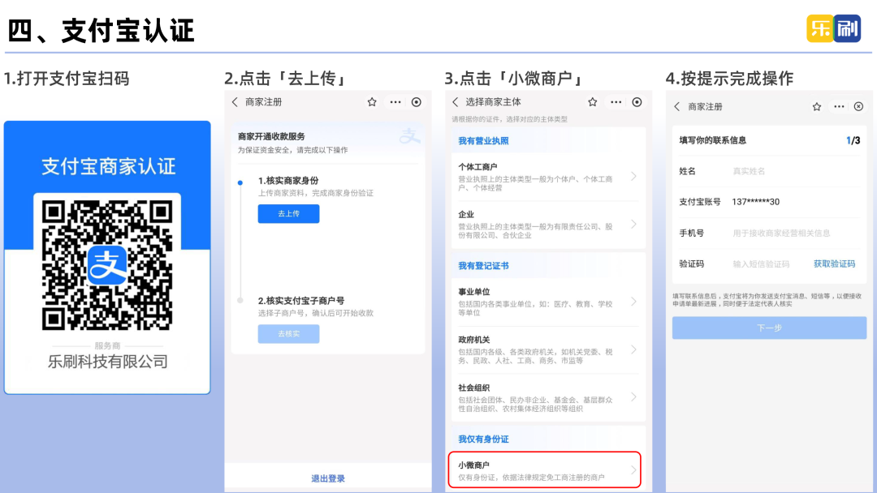Click the disabled 去核实 button
Viewport: 877px width, 493px height.
(x=288, y=334)
